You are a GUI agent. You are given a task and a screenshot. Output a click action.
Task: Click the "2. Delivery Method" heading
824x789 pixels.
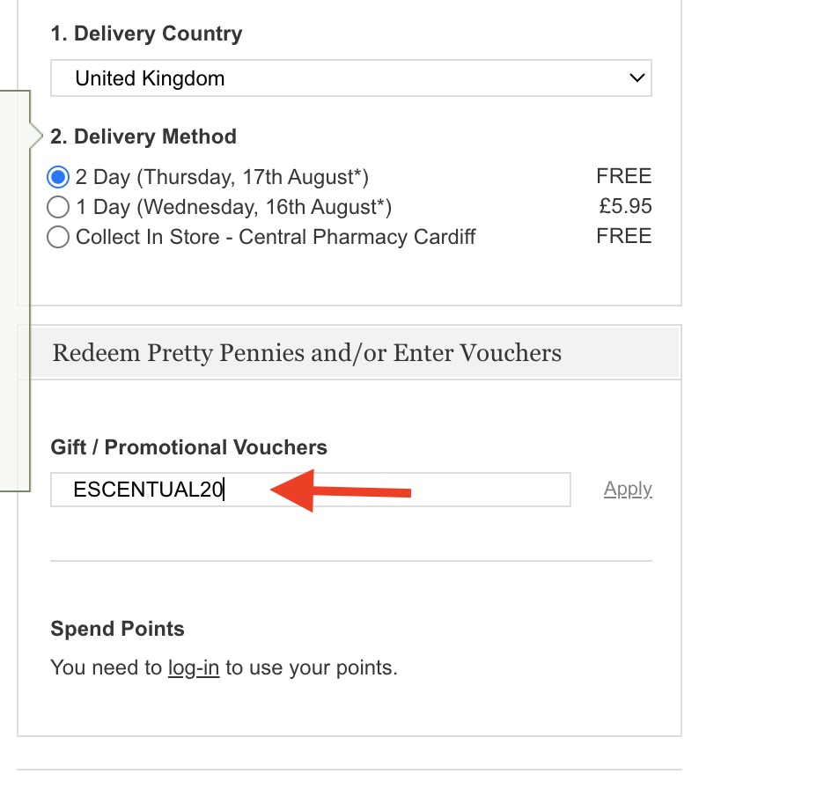tap(143, 137)
